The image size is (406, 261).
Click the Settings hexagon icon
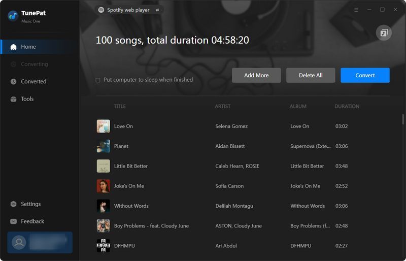14,204
